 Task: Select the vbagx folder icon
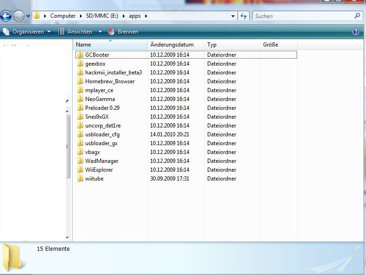tap(80, 152)
